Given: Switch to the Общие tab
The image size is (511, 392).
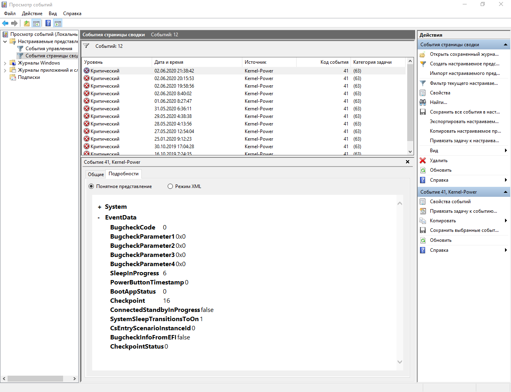Looking at the screenshot, I should pos(96,174).
